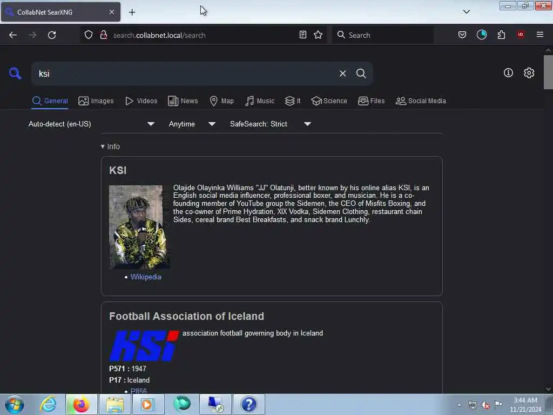553x415 pixels.
Task: Click in the ksi search input field
Action: 187,73
